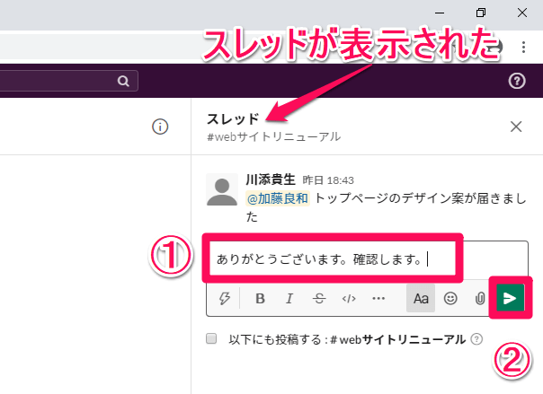This screenshot has height=394, width=543.
Task: Open the lightning bolt shortcuts menu
Action: pos(225,299)
